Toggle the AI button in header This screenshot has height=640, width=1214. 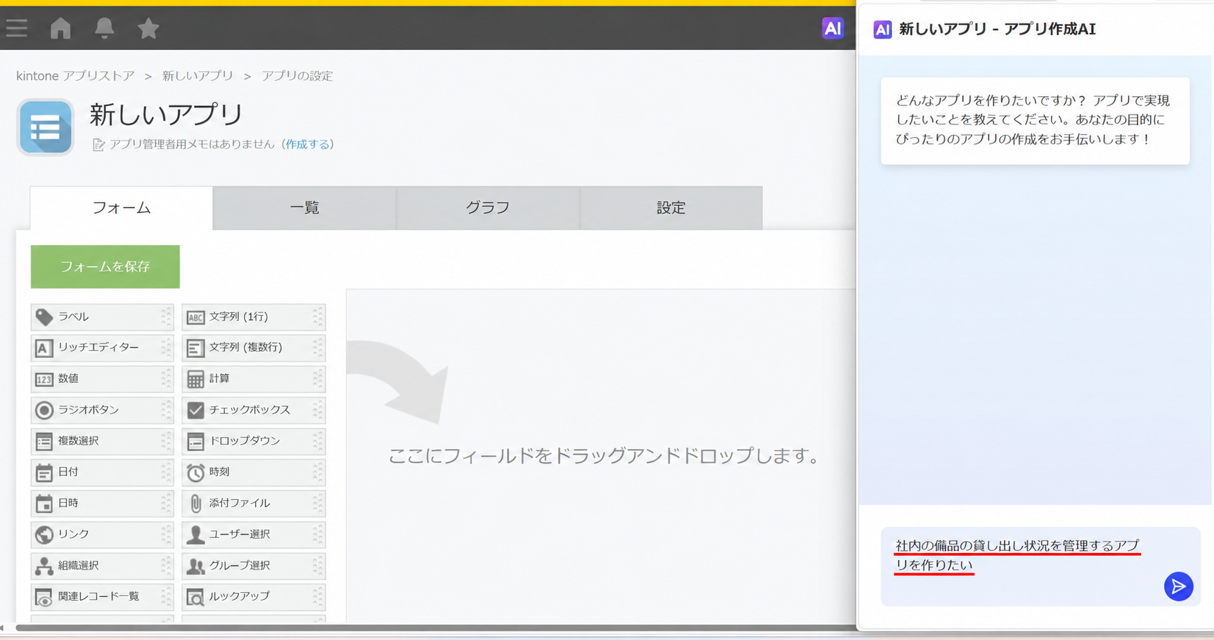pos(832,28)
